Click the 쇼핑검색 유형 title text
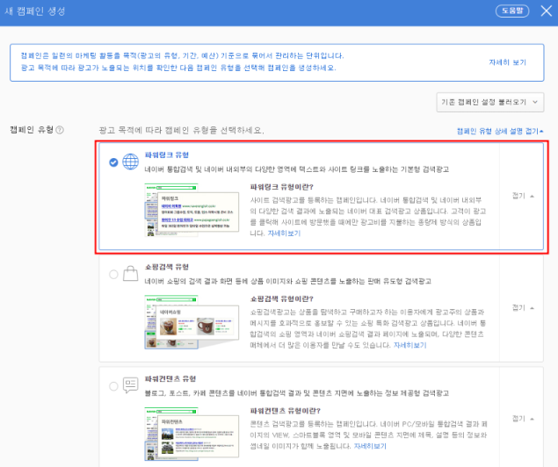The image size is (558, 467). 167,267
